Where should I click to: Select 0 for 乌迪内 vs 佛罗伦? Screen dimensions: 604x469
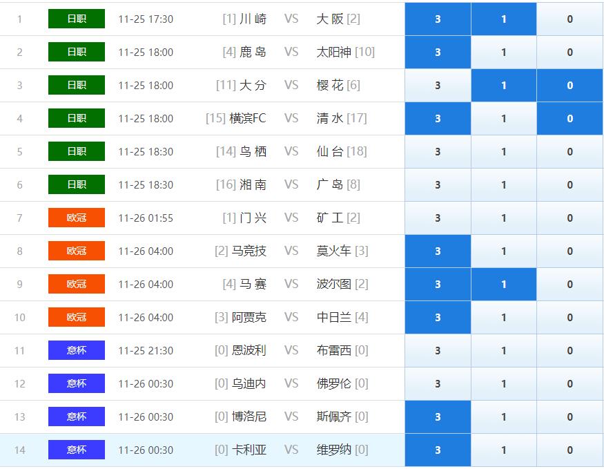coord(569,384)
